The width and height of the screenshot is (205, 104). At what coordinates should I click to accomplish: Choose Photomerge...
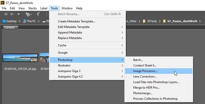(x=159, y=93)
